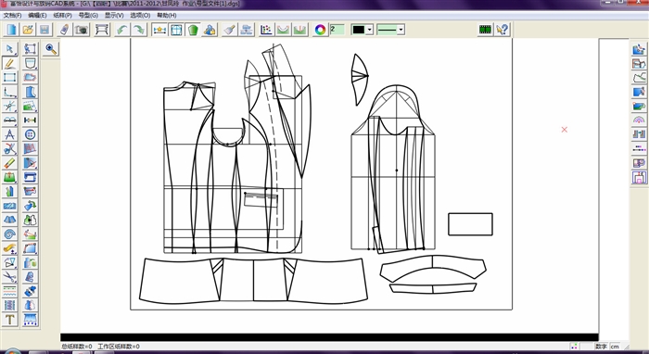Open the color wheel picker
Screen dimensions: 649x354
[320, 30]
